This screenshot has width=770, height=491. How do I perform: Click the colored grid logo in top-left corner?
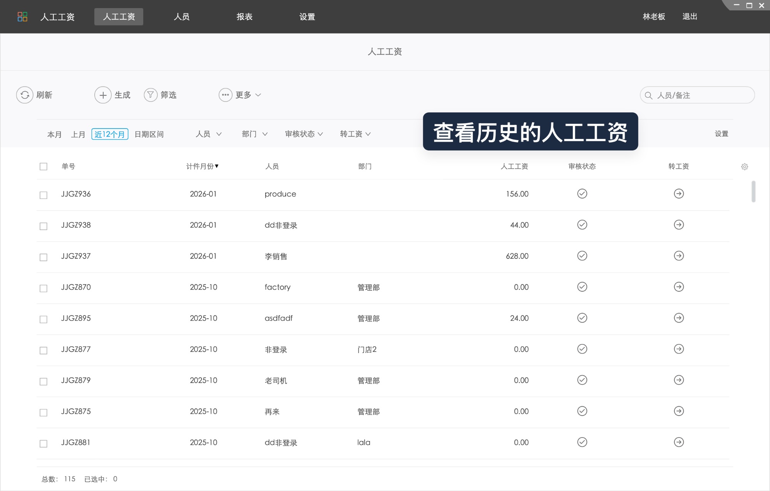point(22,17)
